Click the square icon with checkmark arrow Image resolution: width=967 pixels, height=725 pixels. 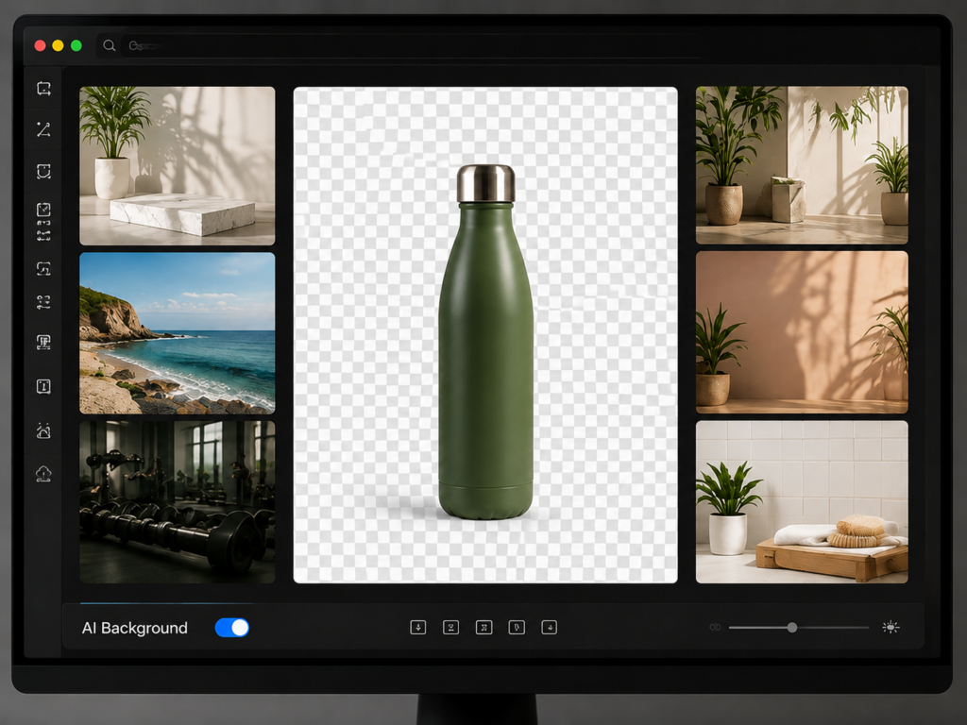click(x=43, y=210)
